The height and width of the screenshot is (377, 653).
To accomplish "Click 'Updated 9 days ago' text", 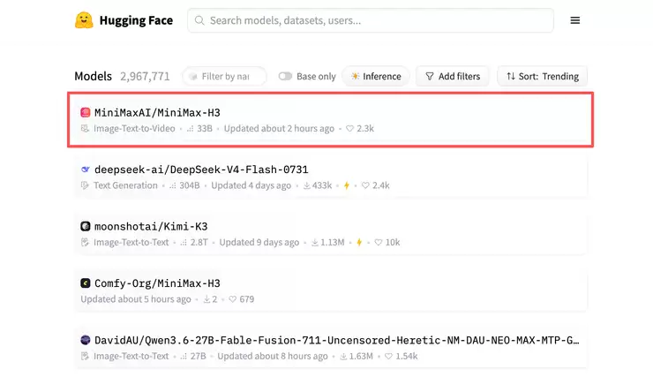I will pos(259,242).
